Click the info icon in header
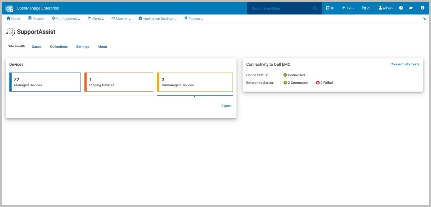The width and height of the screenshot is (431, 207). [x=422, y=8]
